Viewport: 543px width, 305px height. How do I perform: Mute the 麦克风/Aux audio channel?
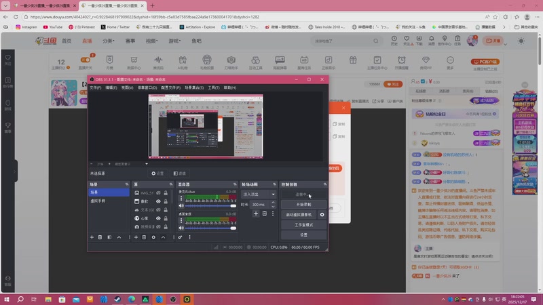coord(181,205)
